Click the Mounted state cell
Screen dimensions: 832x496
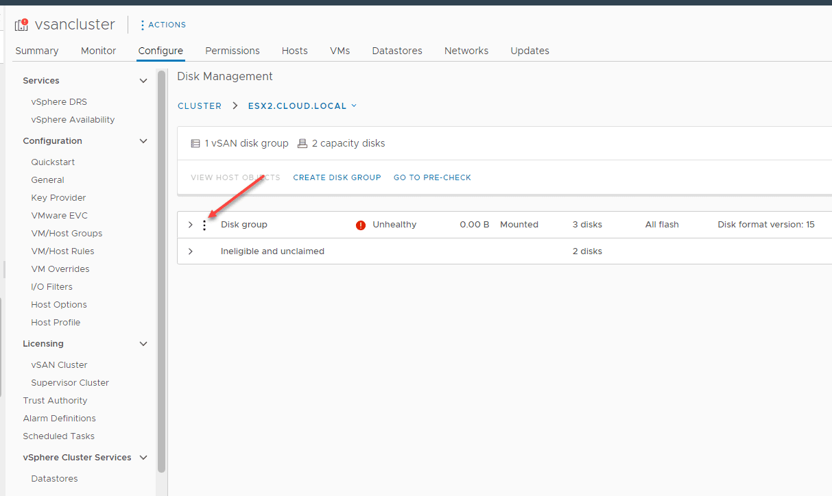click(519, 225)
